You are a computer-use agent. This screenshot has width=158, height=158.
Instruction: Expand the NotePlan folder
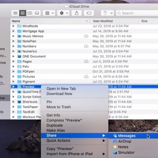(x=13, y=41)
